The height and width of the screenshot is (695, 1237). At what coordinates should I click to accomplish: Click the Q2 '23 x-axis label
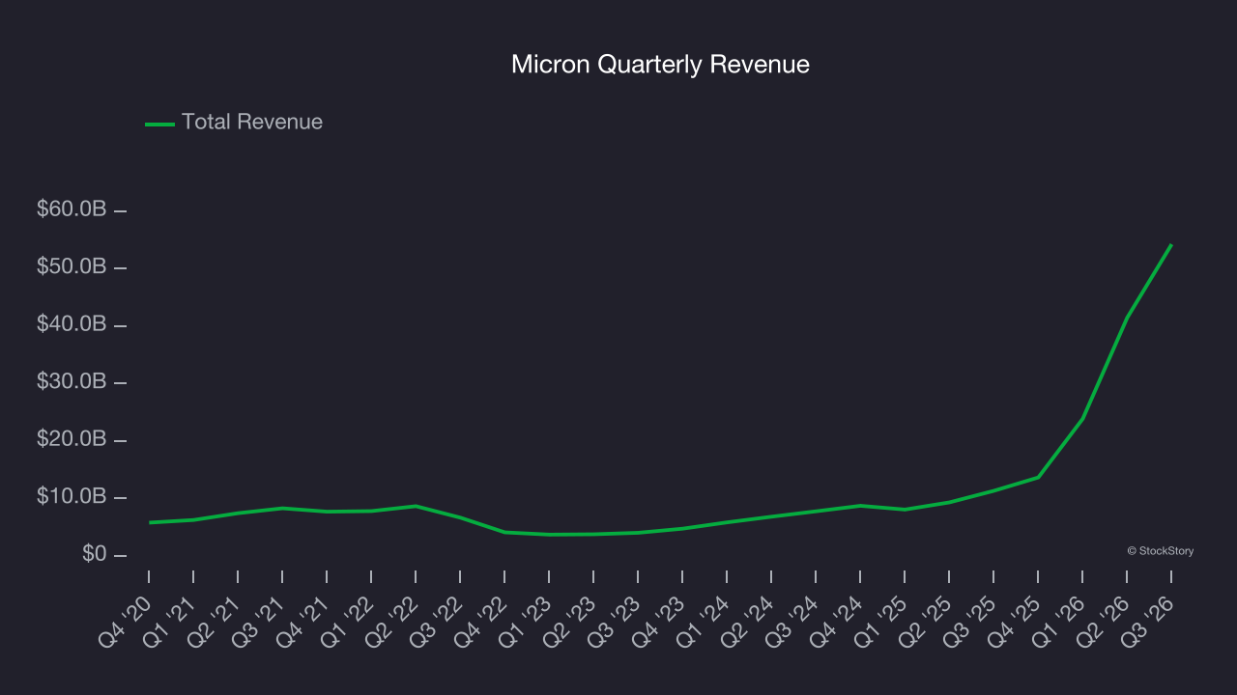[570, 621]
